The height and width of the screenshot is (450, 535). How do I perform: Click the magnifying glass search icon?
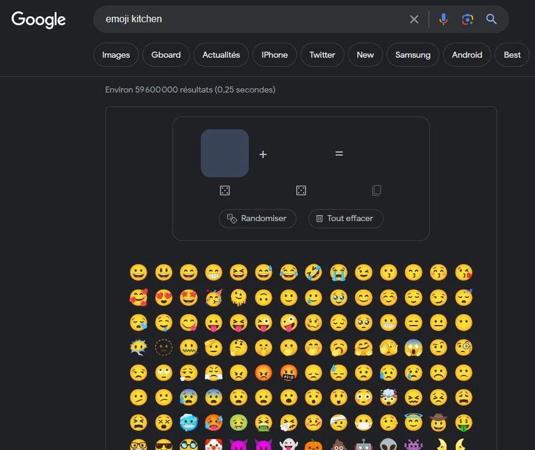(491, 19)
